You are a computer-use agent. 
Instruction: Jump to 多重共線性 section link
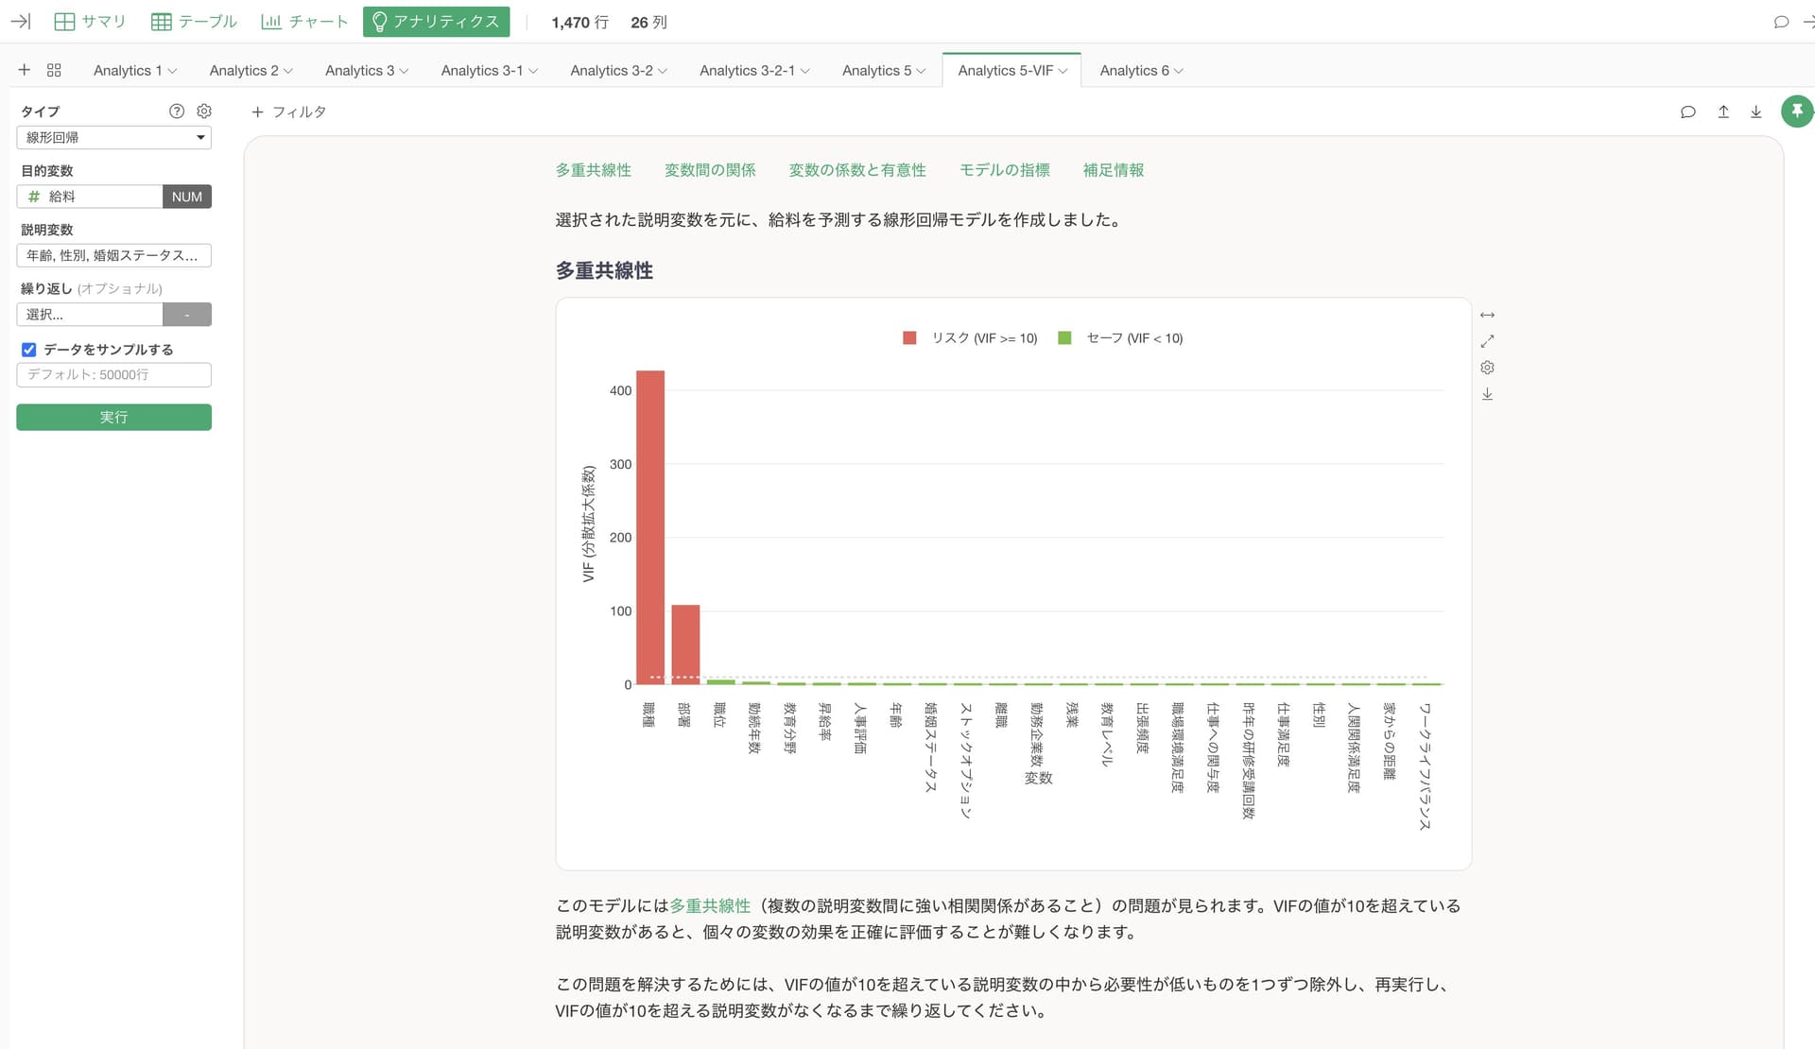(594, 170)
